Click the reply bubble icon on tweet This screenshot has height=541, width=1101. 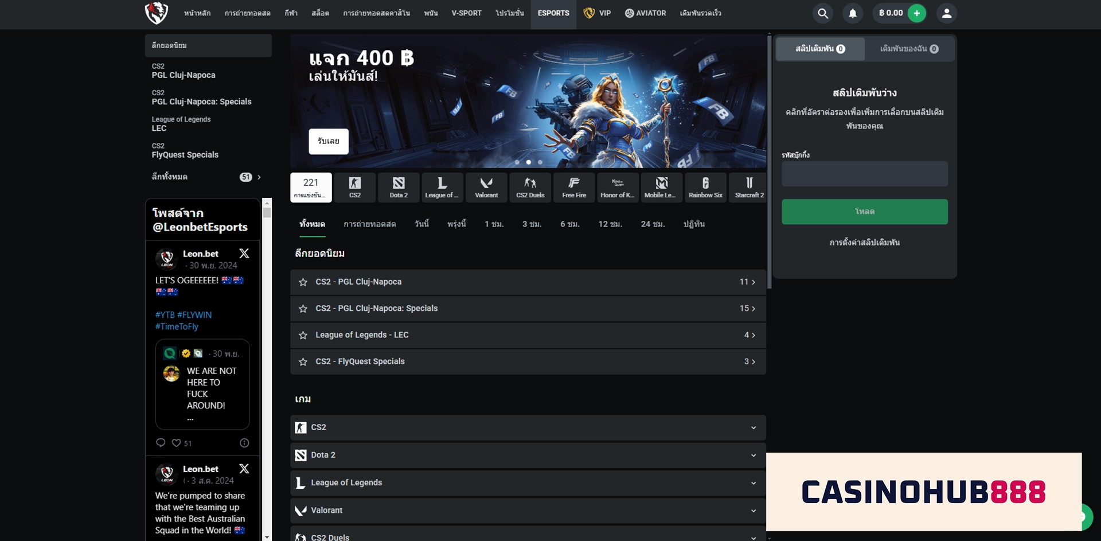click(161, 442)
